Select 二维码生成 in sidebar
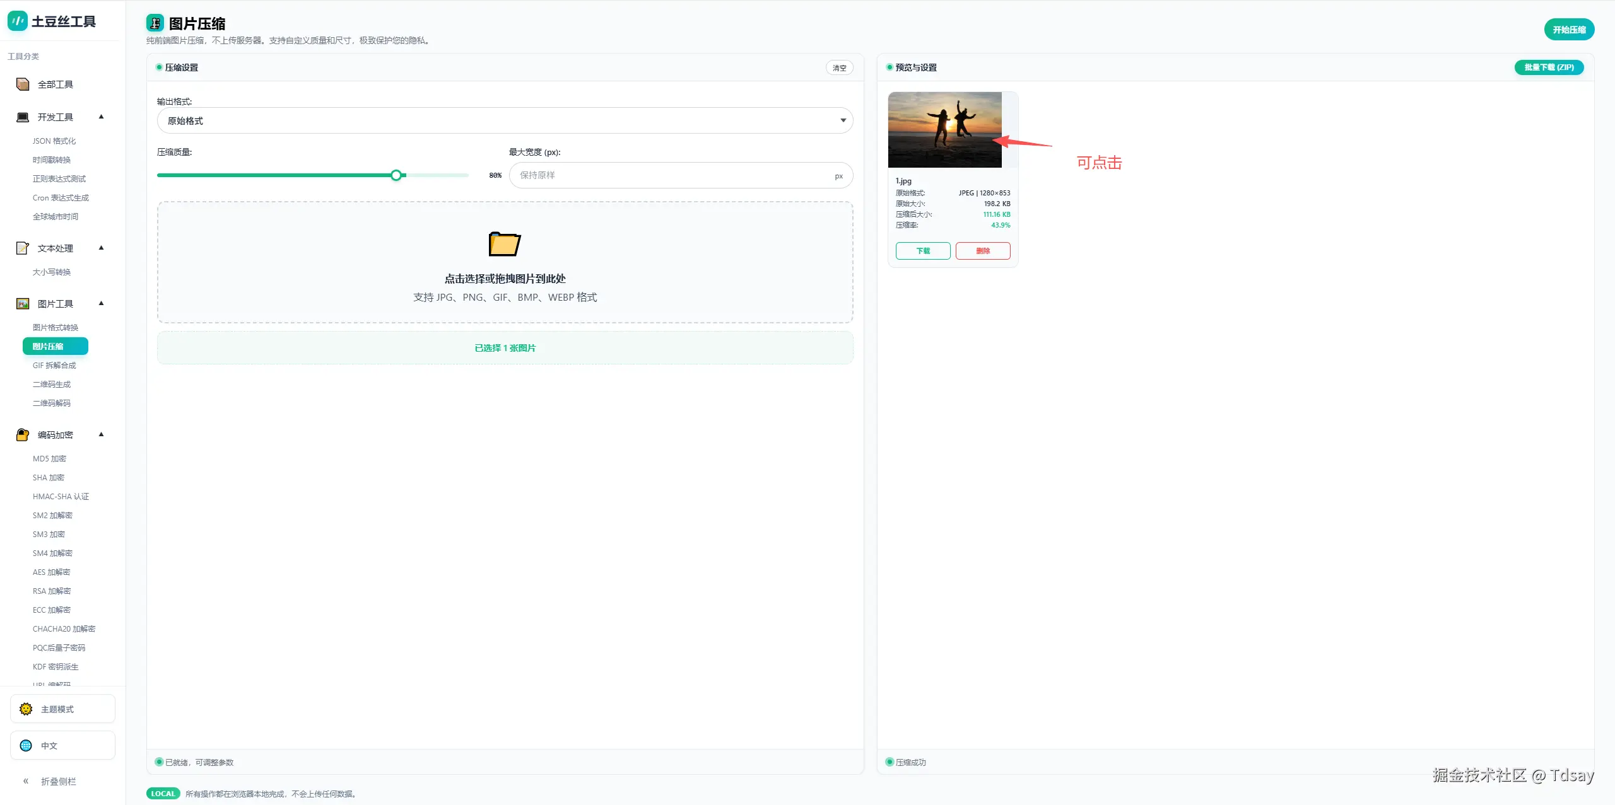Image resolution: width=1615 pixels, height=805 pixels. click(52, 385)
